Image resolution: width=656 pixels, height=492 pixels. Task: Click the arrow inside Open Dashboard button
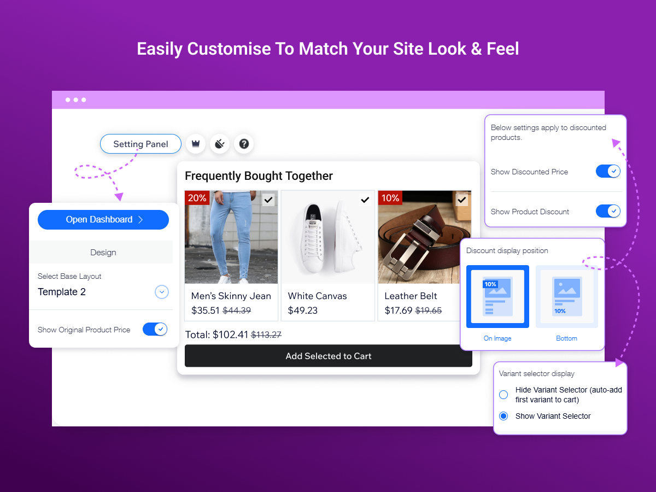tap(140, 219)
